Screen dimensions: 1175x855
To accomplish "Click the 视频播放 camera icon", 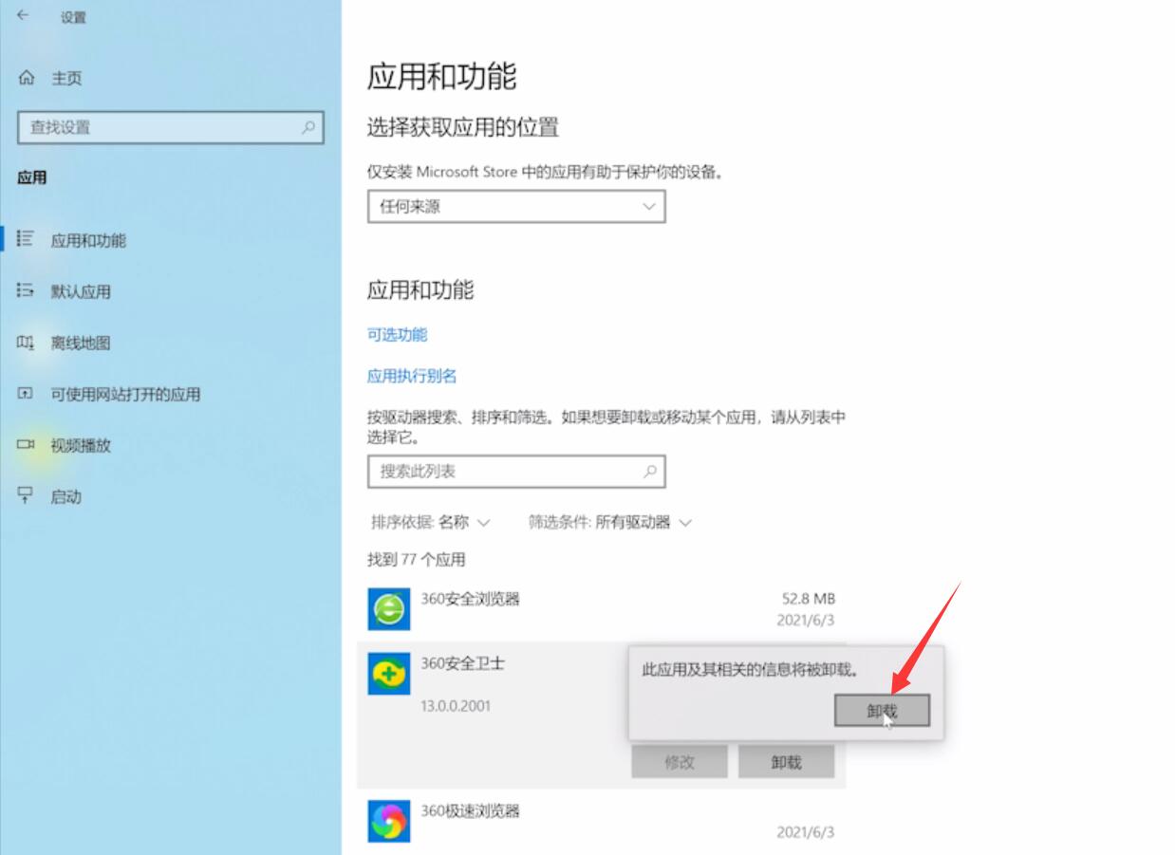I will point(26,444).
